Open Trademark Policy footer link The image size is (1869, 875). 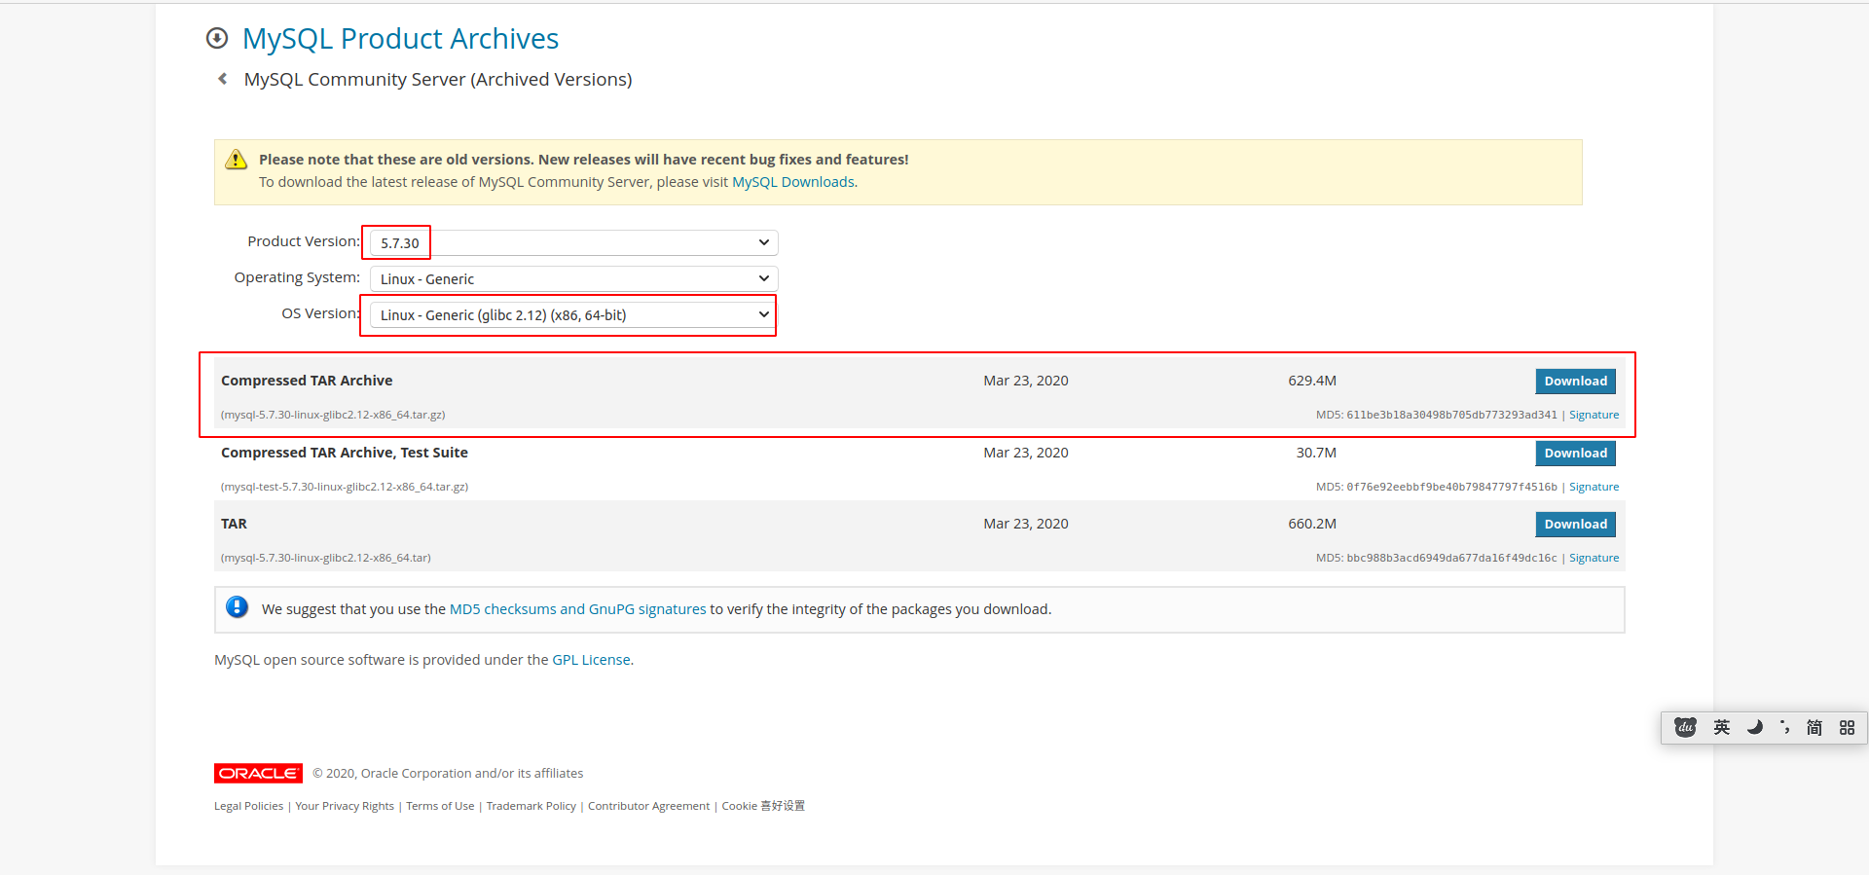tap(531, 806)
